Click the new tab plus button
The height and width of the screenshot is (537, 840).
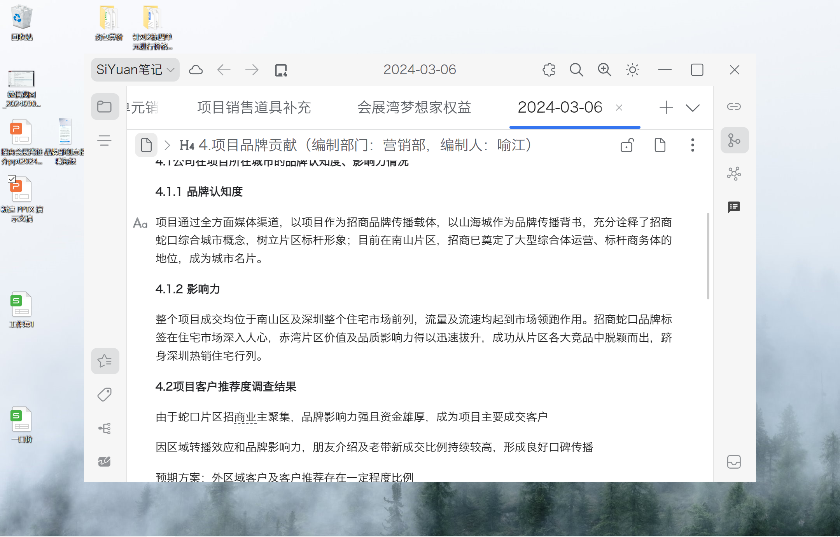click(666, 108)
